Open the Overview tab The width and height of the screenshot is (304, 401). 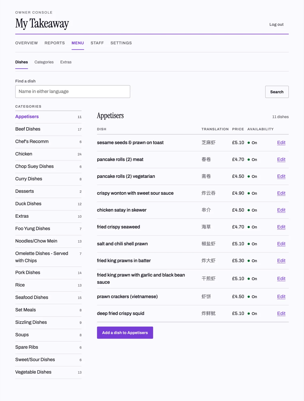[x=26, y=43]
